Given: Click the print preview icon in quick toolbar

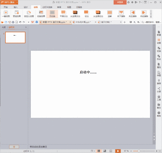Looking at the screenshot, I should point(17,22).
